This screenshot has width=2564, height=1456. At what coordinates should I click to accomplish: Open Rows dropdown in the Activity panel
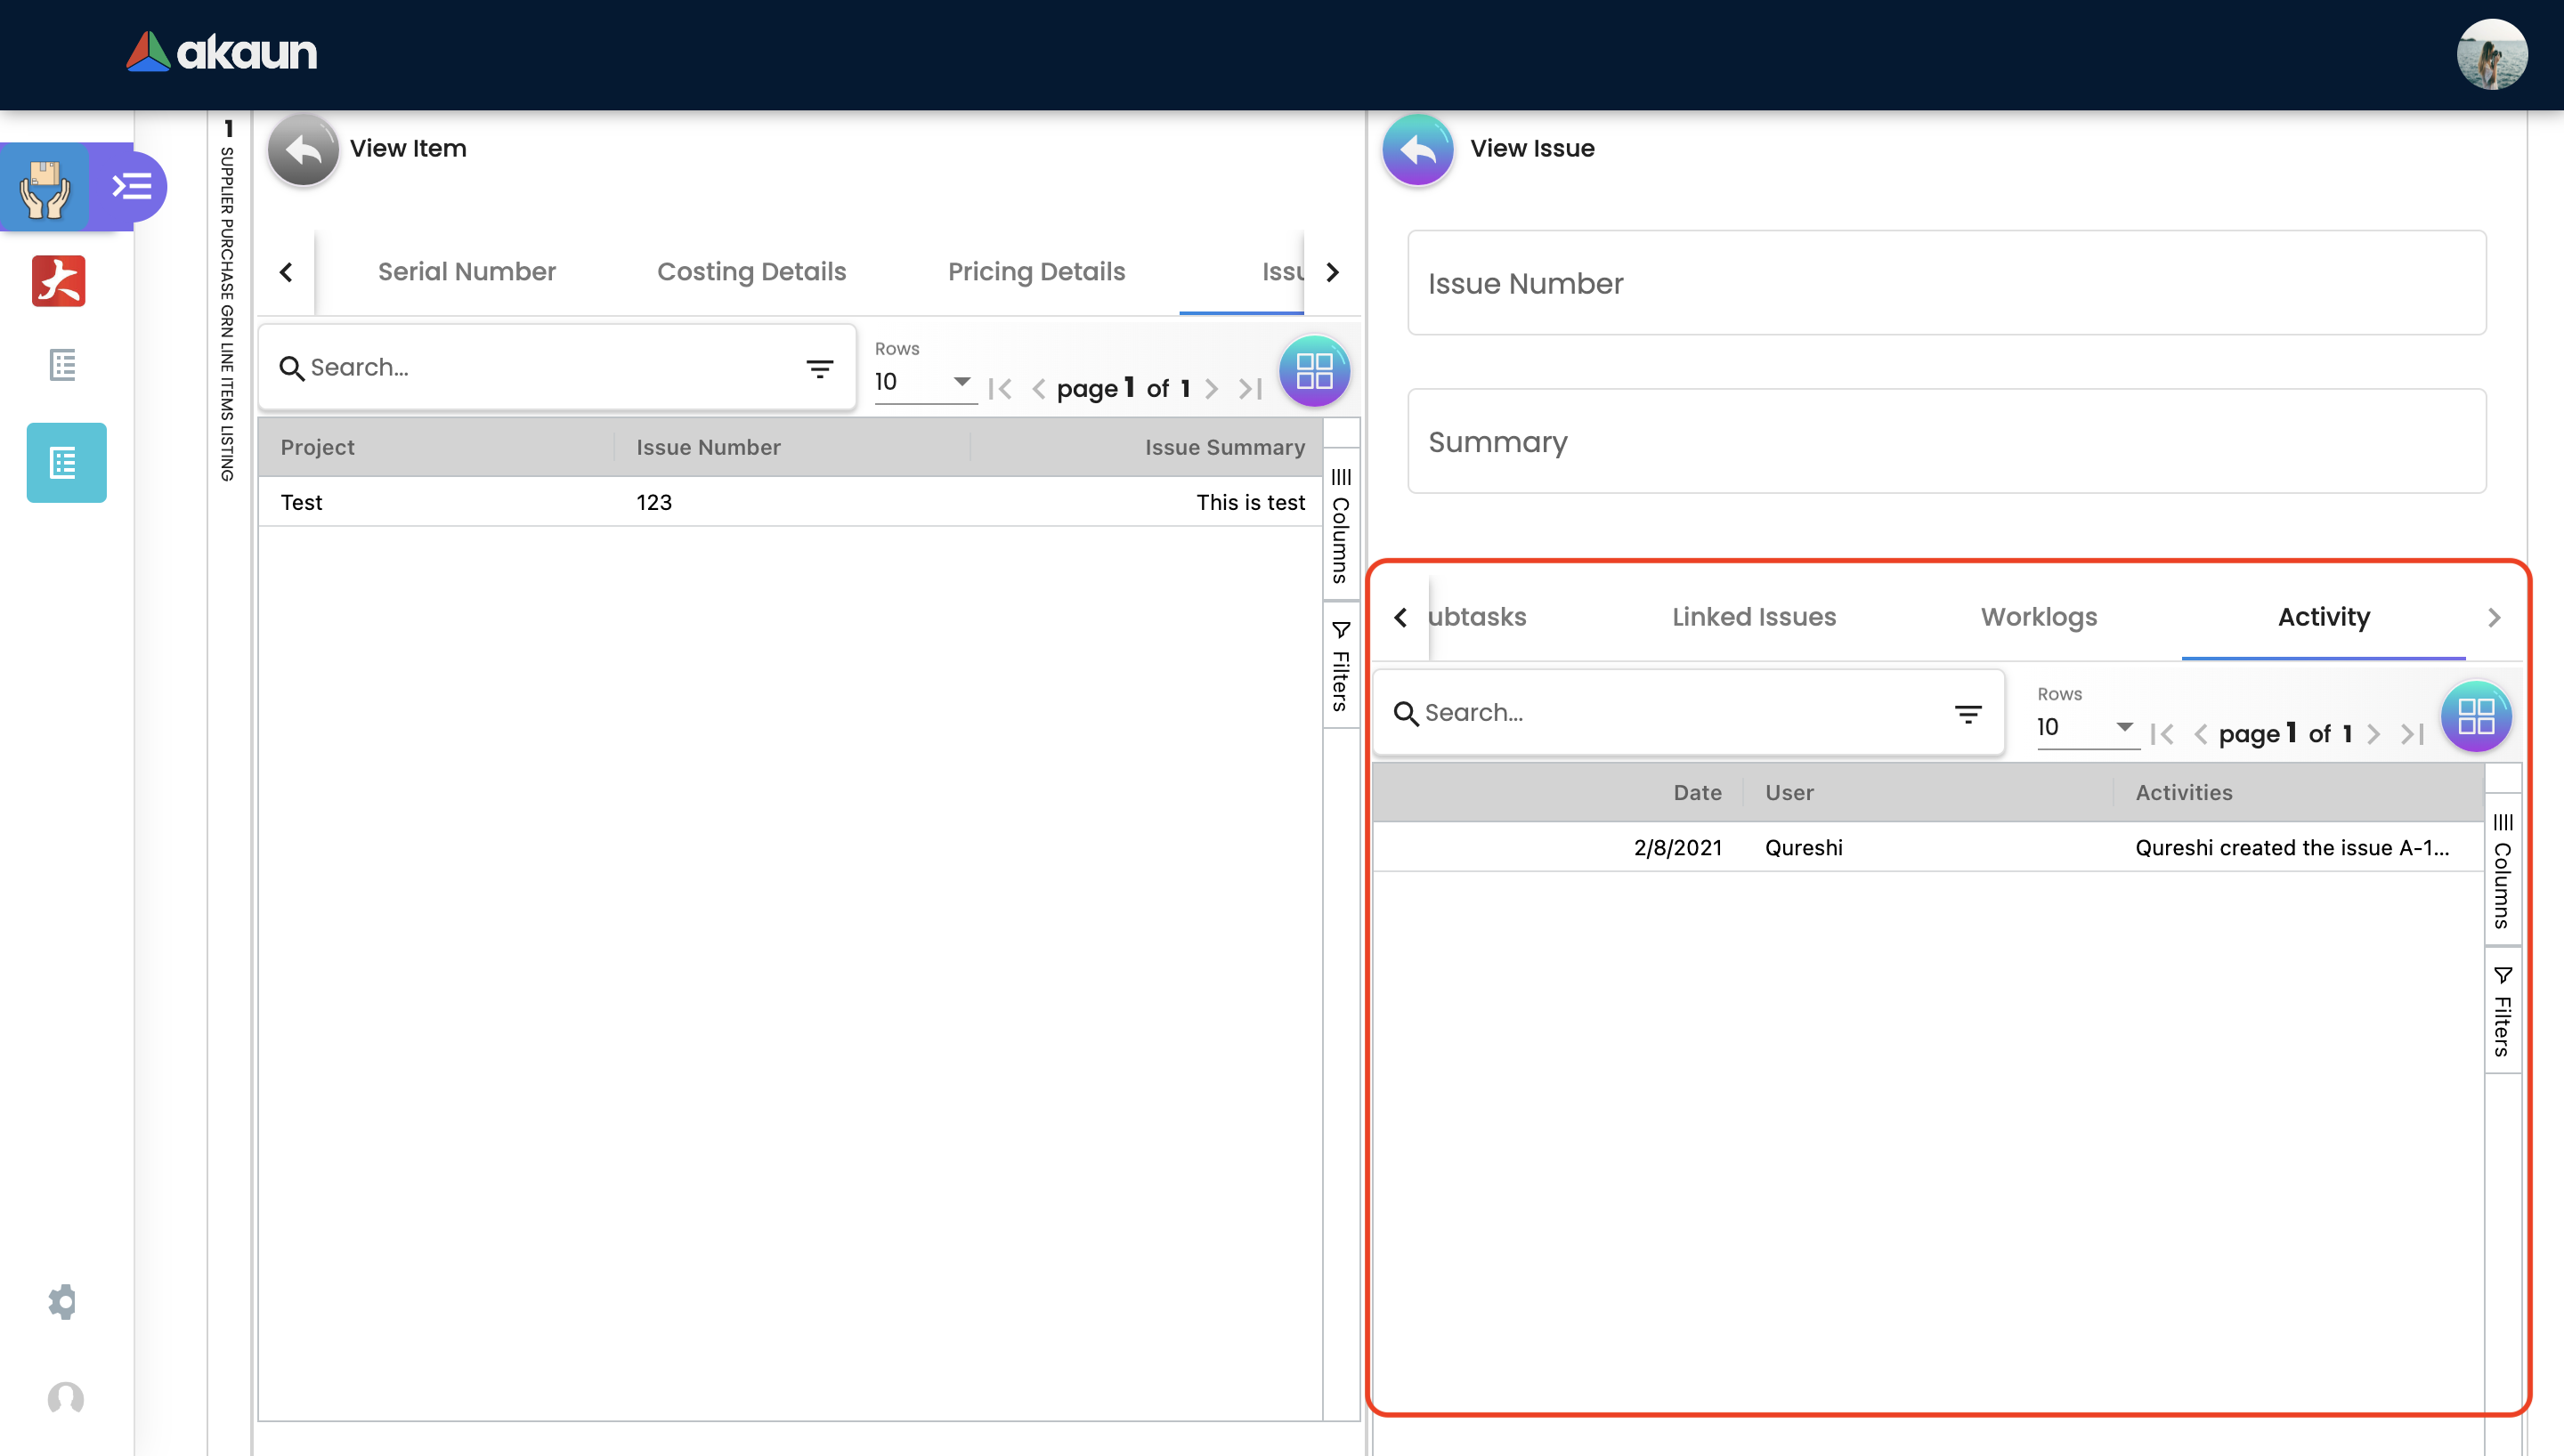(x=2086, y=727)
